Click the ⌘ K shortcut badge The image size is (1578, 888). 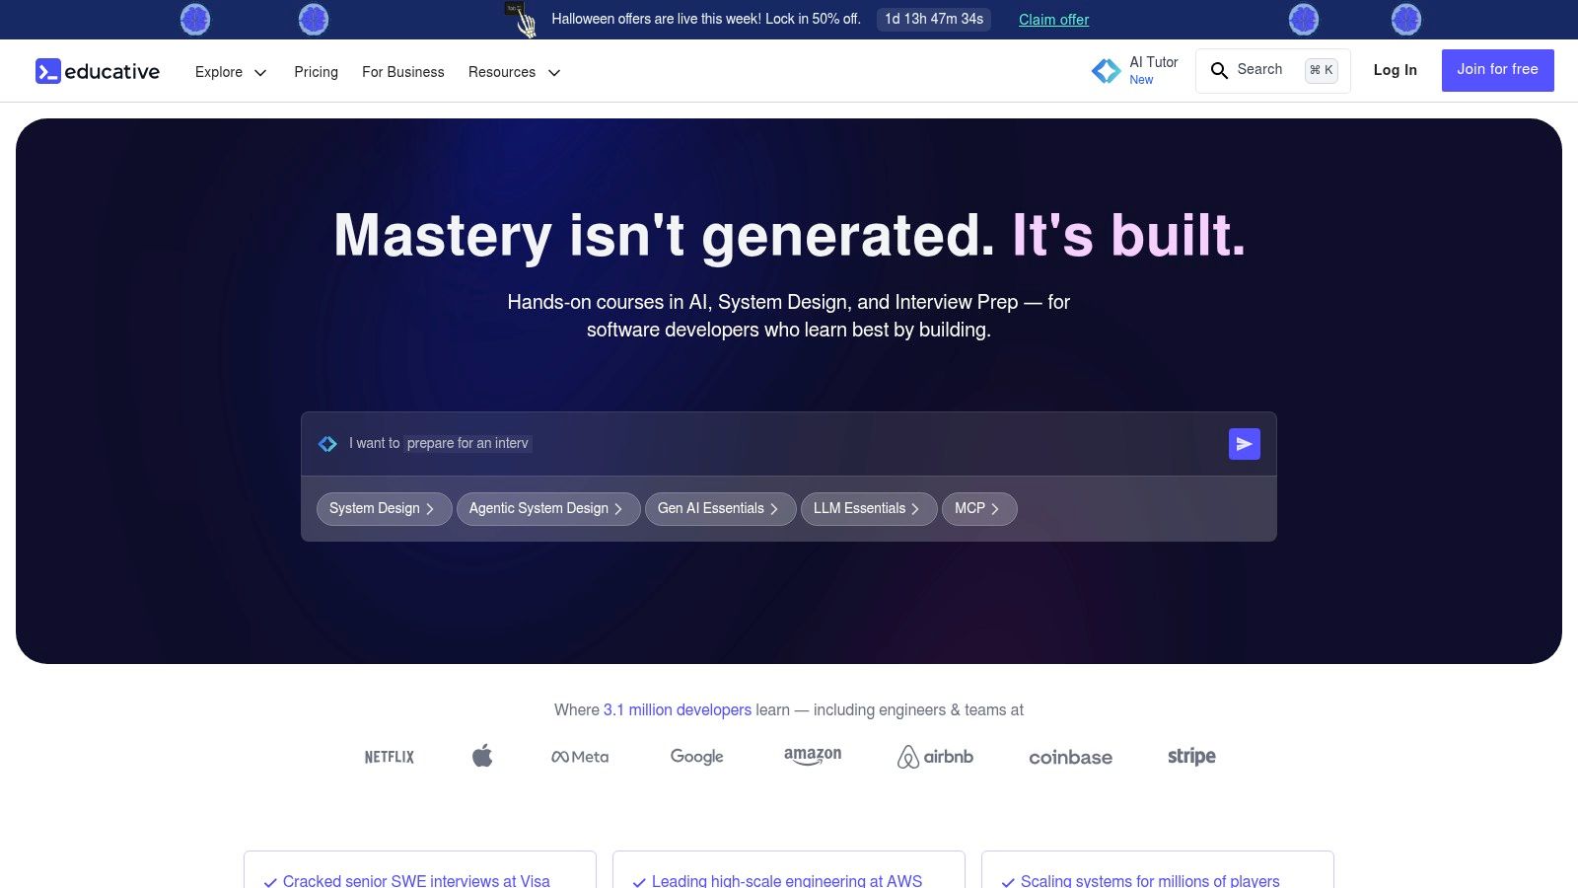click(1322, 70)
